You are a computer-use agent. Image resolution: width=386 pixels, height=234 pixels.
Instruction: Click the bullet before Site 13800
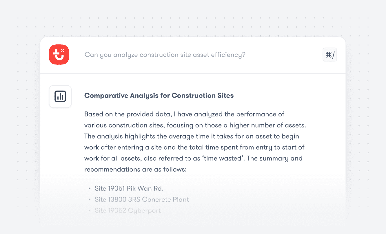[90, 200]
